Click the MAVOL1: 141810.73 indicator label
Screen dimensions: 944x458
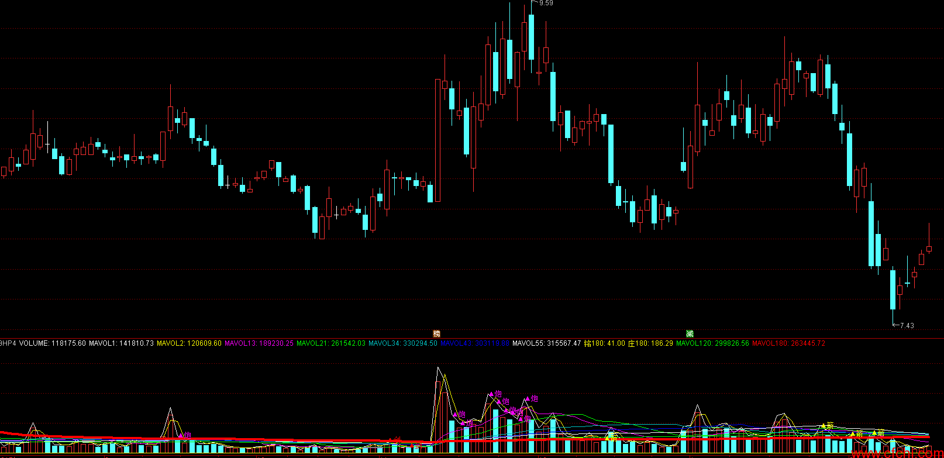pyautogui.click(x=122, y=343)
